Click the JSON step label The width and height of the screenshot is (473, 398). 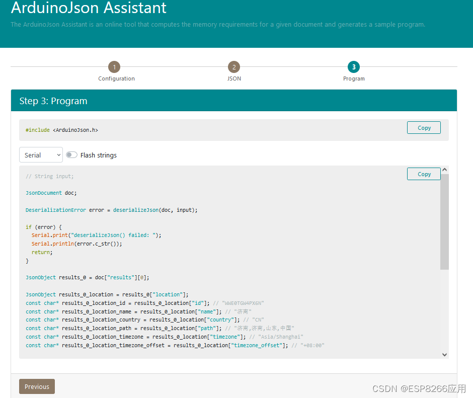pos(234,78)
